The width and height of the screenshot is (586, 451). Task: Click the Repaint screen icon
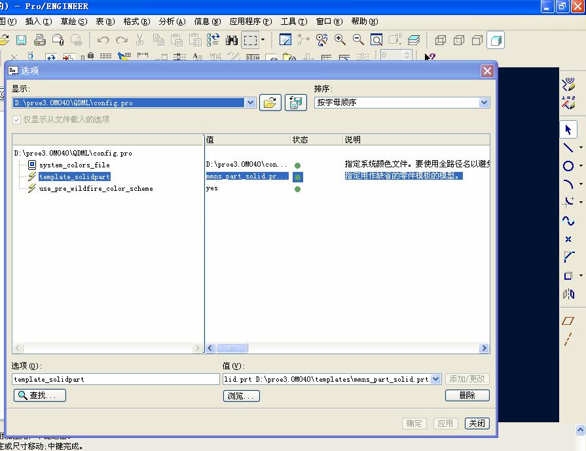(x=285, y=40)
